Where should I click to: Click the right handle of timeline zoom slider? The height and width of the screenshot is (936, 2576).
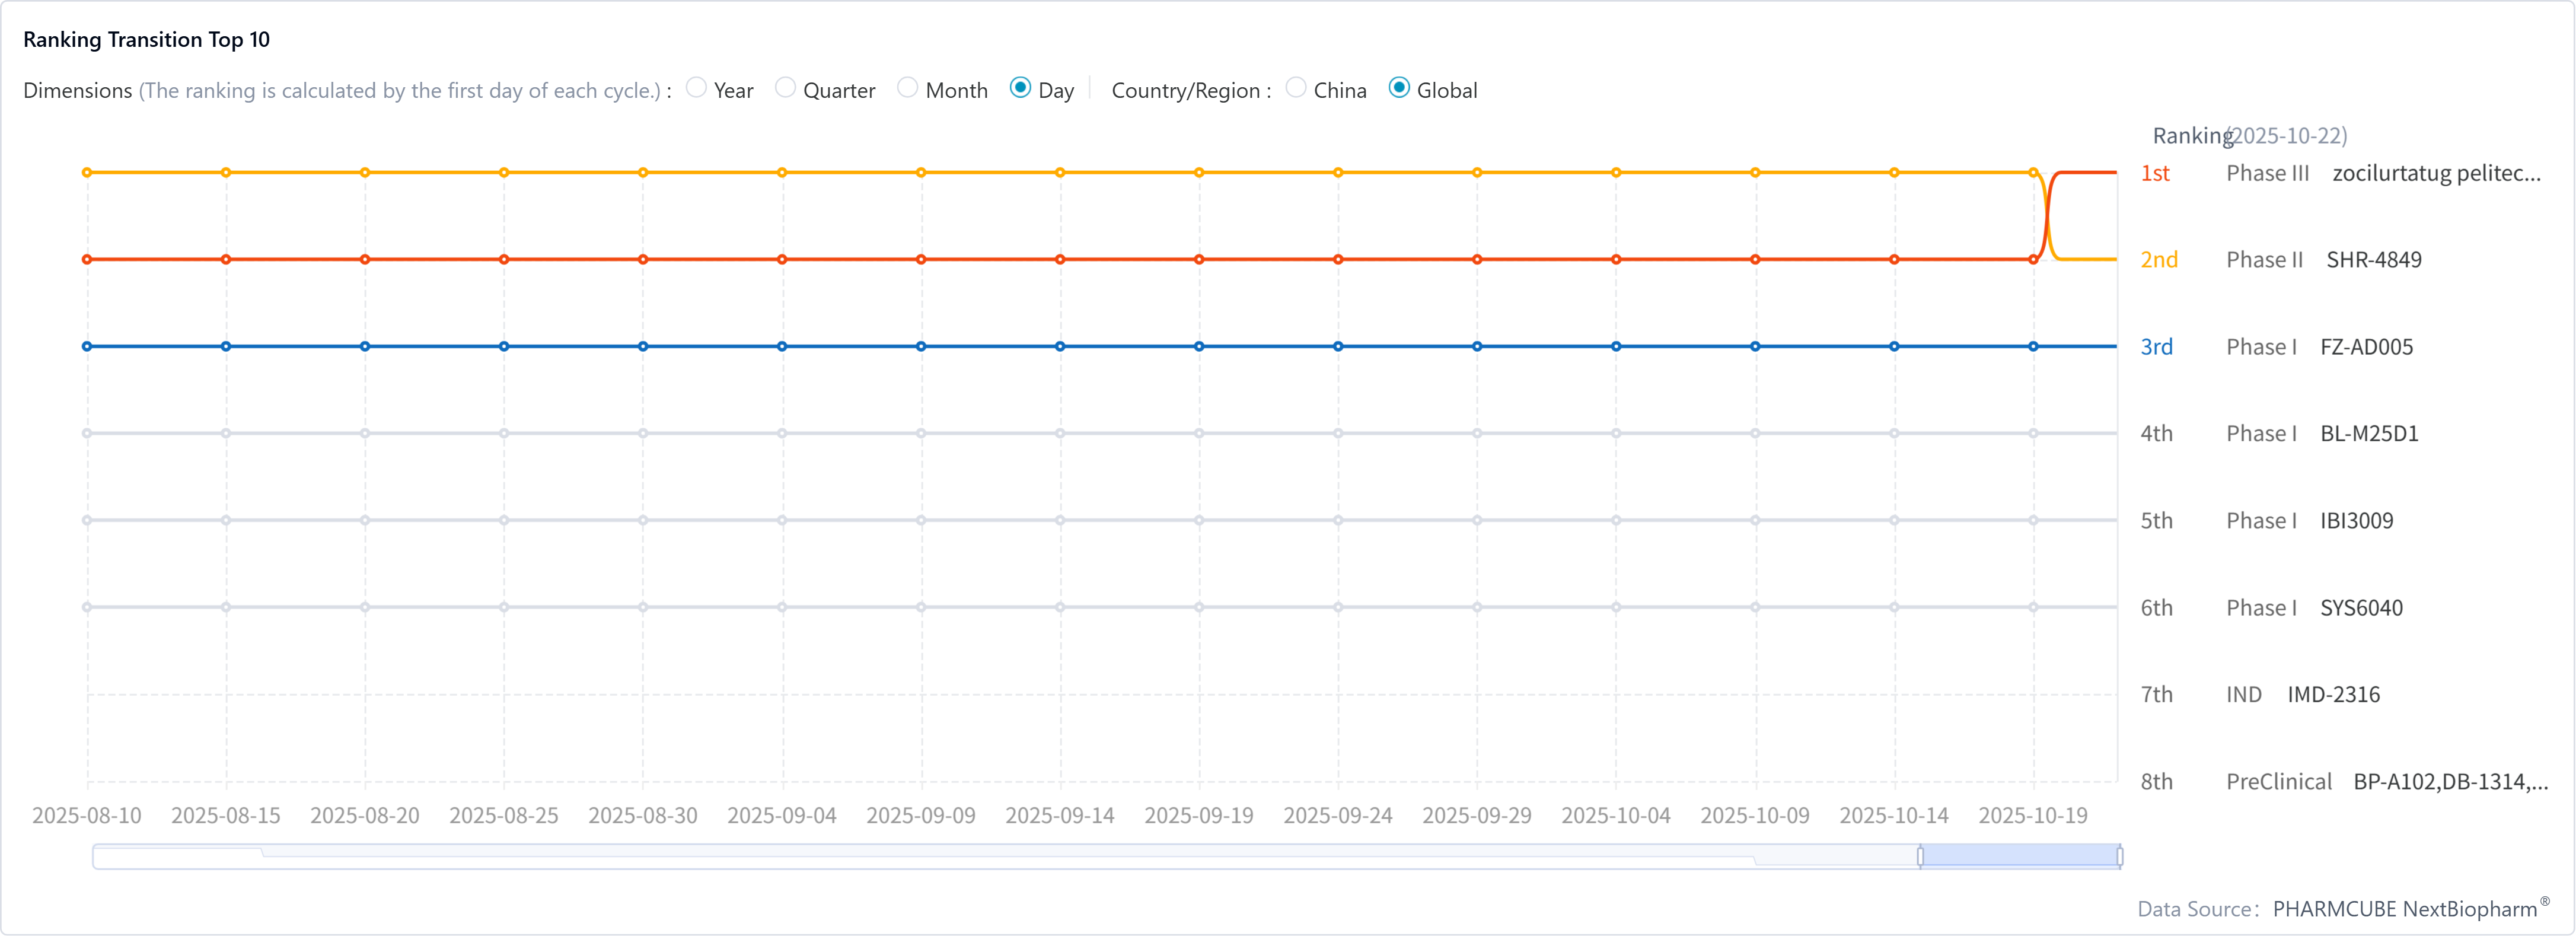[x=2119, y=856]
